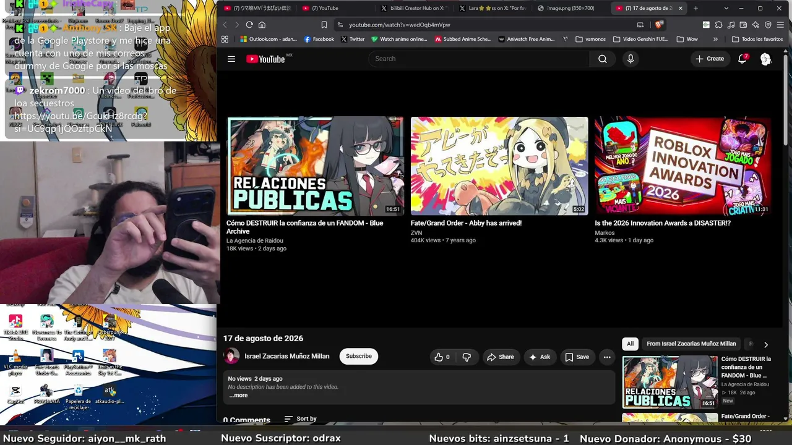The width and height of the screenshot is (792, 445).
Task: Open the YouTube account avatar menu
Action: pos(765,59)
